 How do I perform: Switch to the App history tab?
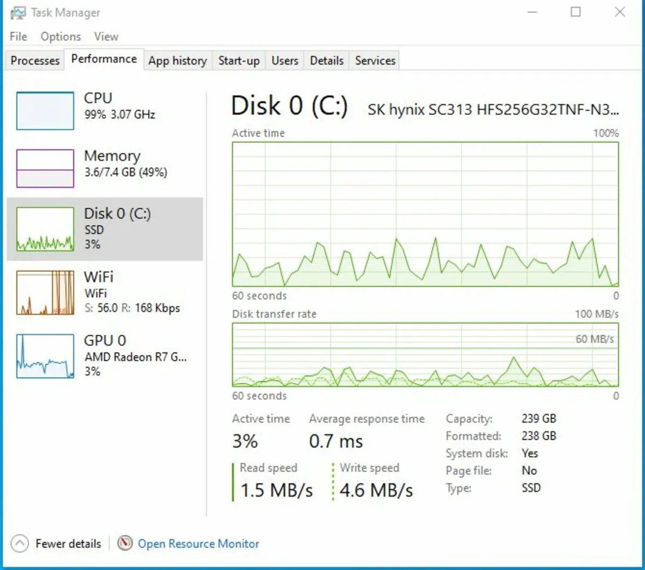[178, 61]
